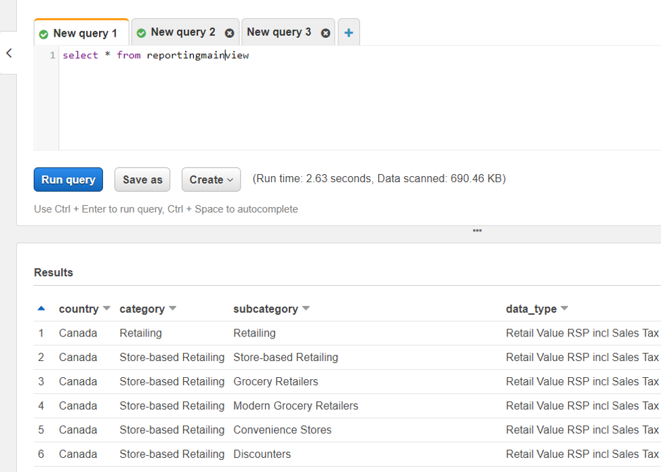Collapse the left sidebar using the chevron

coord(9,53)
